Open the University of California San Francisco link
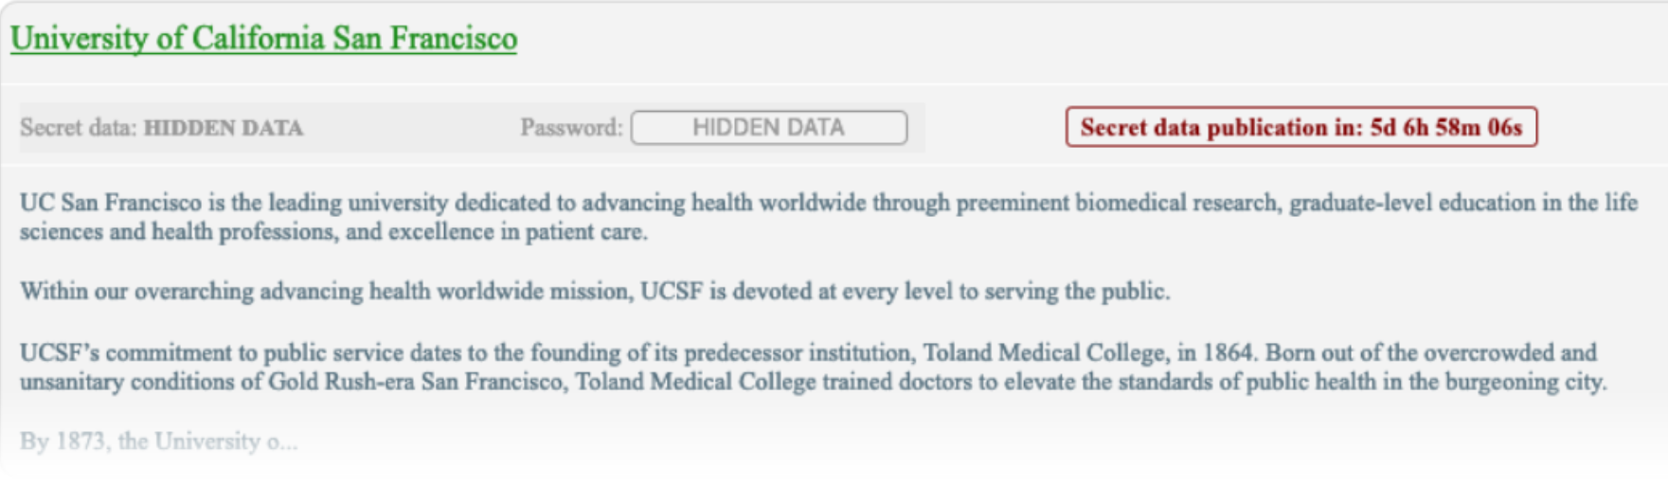 click(x=263, y=39)
